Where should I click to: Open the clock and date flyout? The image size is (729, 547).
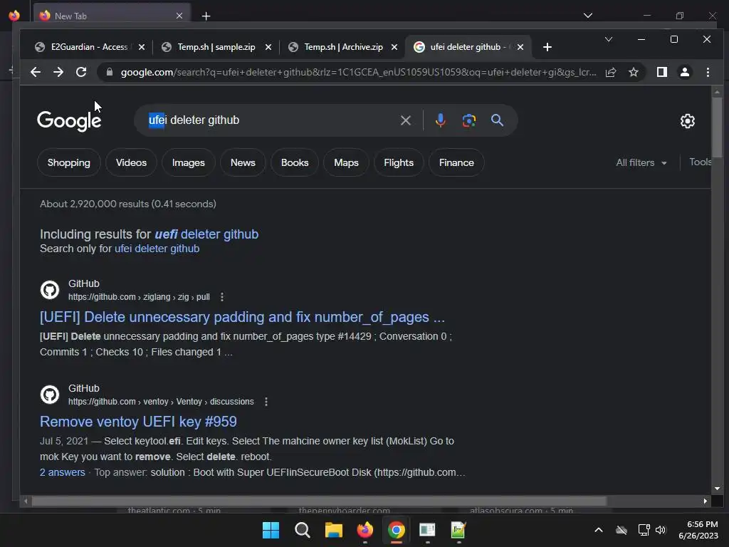698,530
